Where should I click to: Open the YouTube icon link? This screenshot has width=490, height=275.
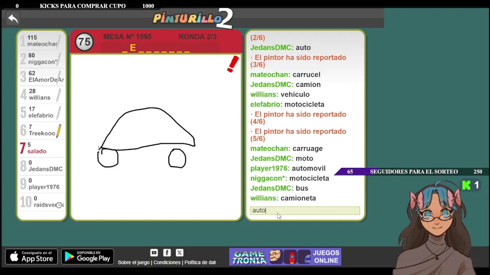154,252
